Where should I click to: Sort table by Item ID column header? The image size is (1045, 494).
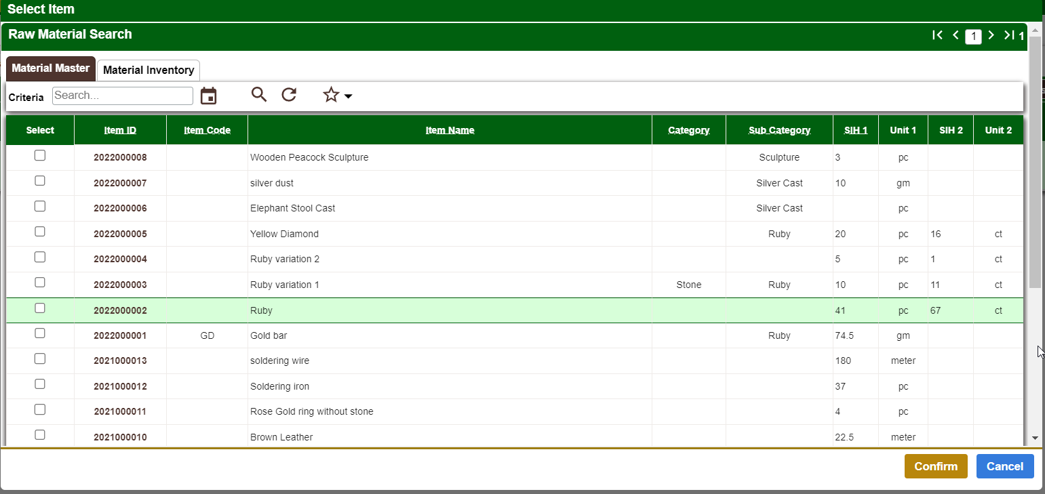(120, 130)
